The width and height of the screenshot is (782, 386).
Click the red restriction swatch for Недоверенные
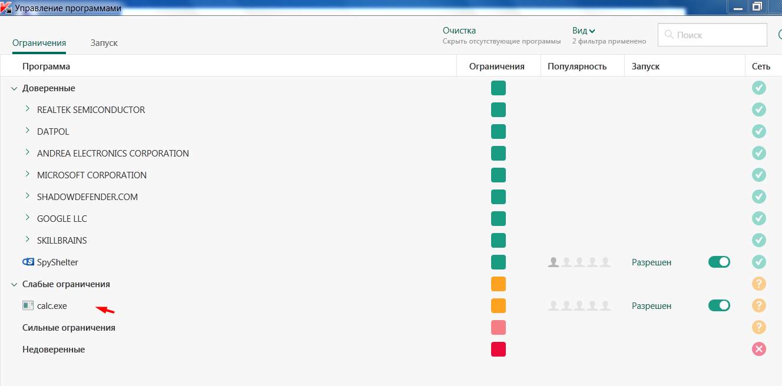tap(498, 349)
